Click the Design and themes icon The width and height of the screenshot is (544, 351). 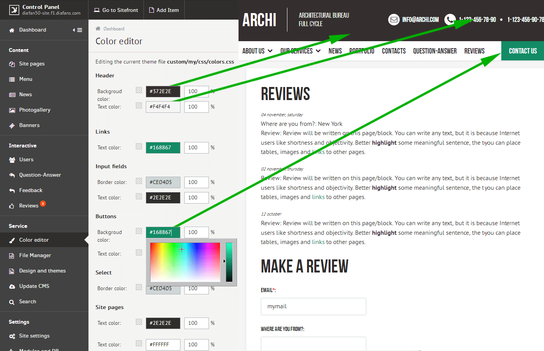point(12,271)
